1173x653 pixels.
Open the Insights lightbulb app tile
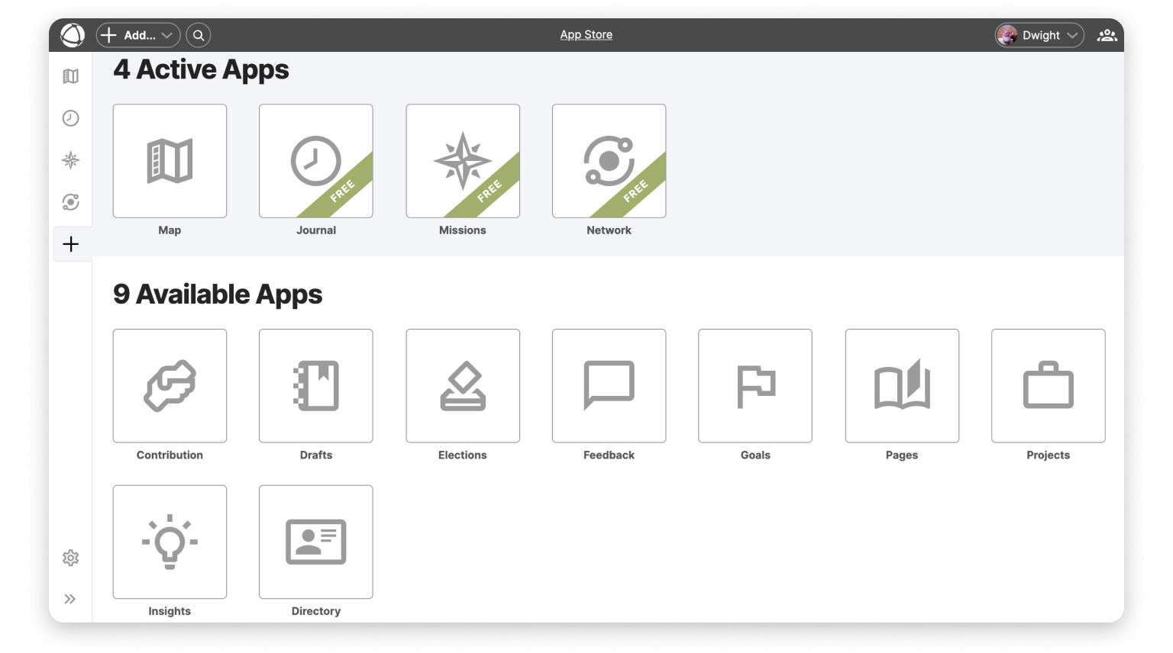point(170,542)
